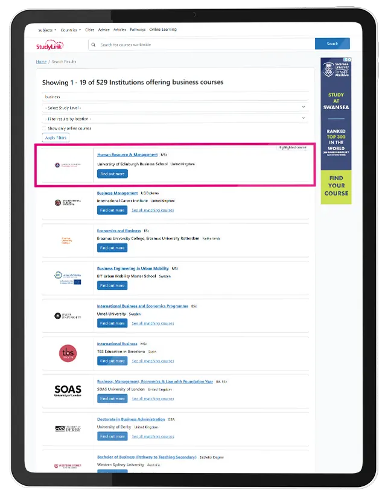Click the SOAS University of London logo

(x=68, y=391)
